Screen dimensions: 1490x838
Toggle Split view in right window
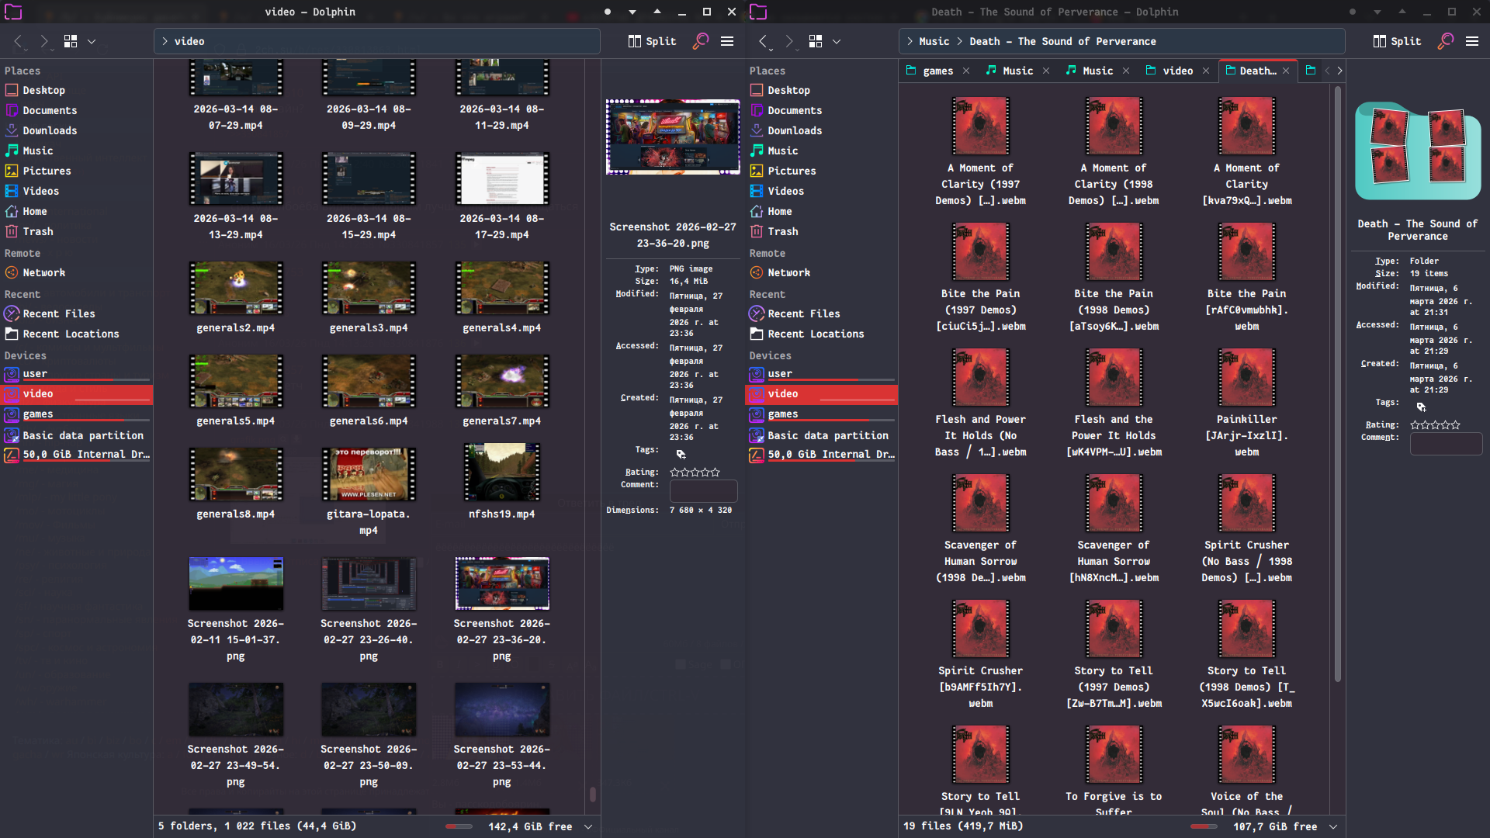tap(1397, 41)
